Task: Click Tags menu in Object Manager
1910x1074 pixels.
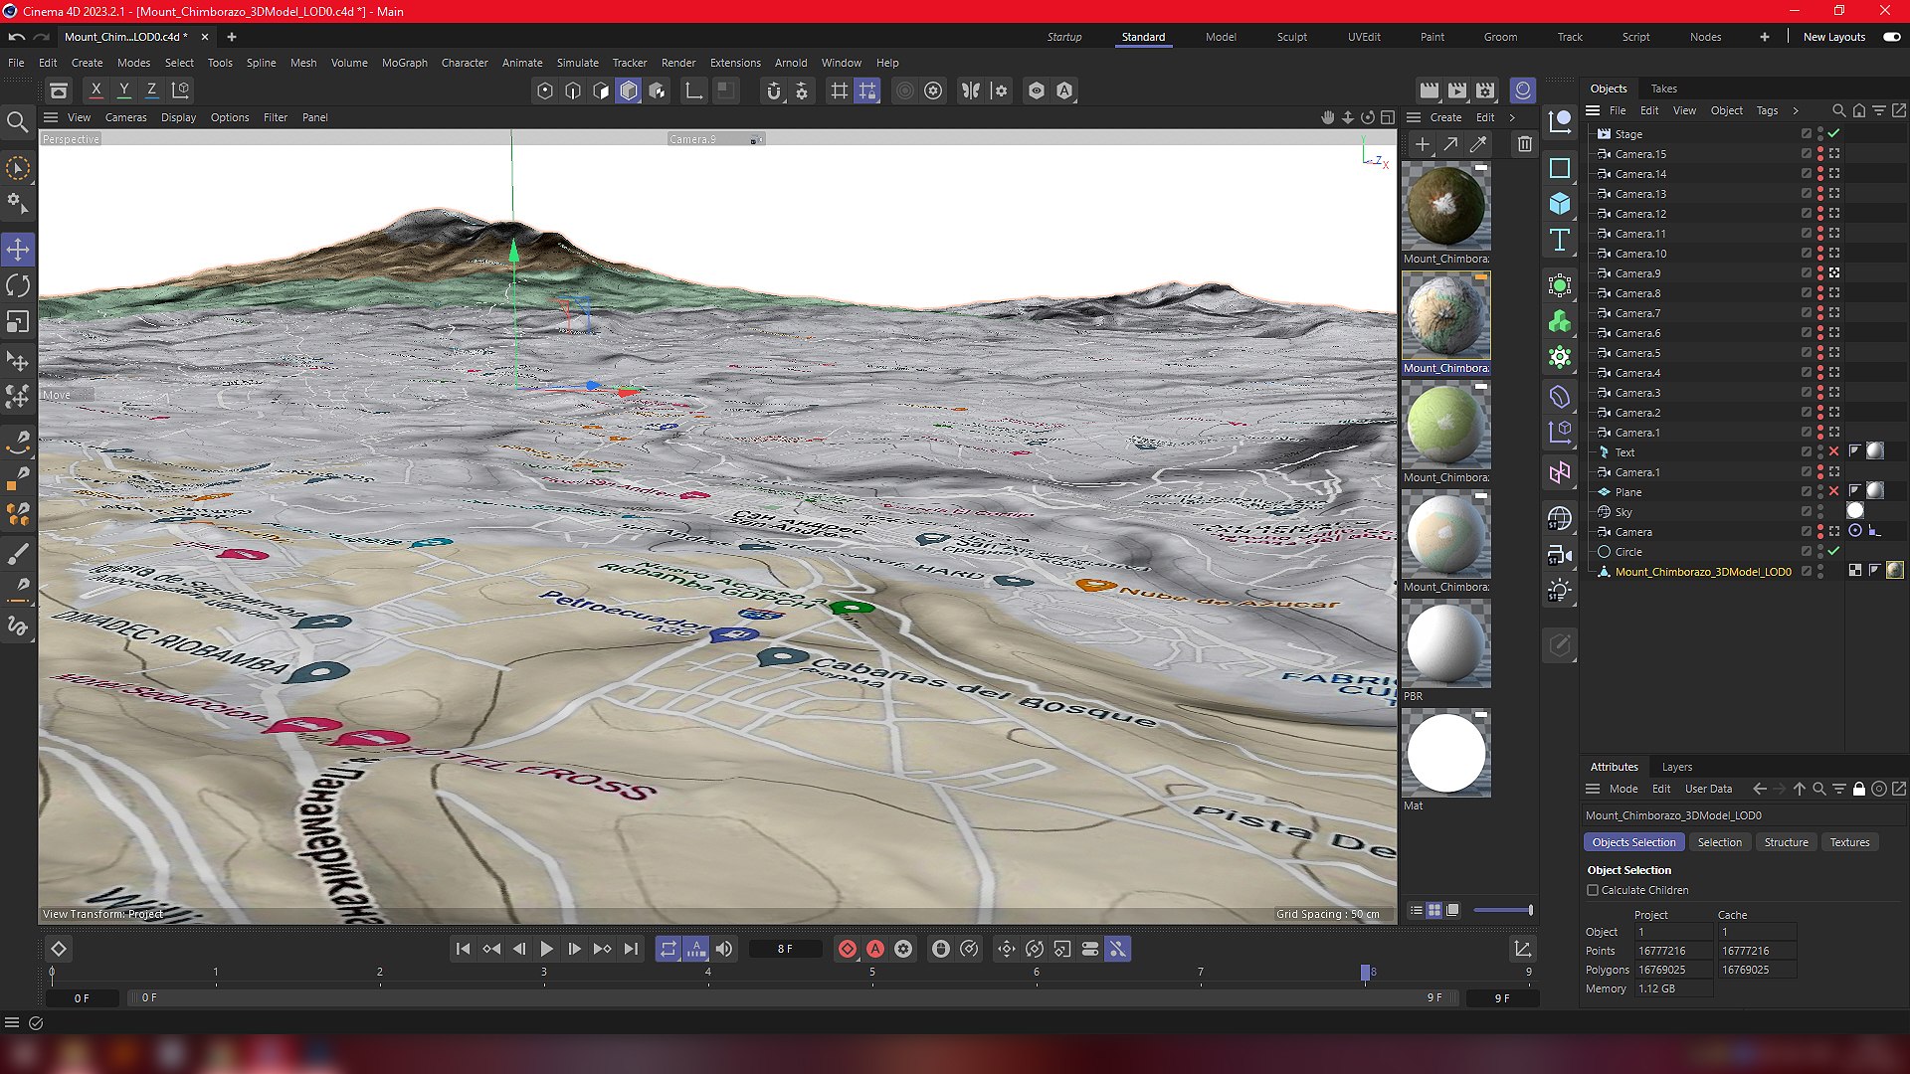Action: (1767, 110)
